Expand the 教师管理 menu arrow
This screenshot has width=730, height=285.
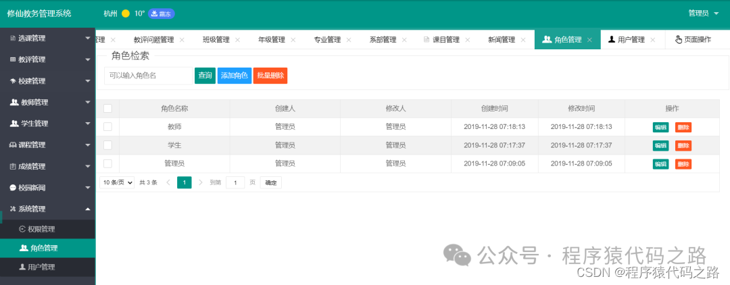(x=88, y=102)
